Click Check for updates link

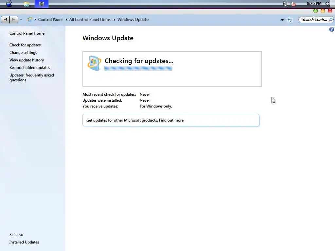[25, 45]
